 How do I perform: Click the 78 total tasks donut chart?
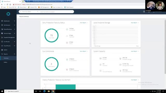(x=51, y=35)
